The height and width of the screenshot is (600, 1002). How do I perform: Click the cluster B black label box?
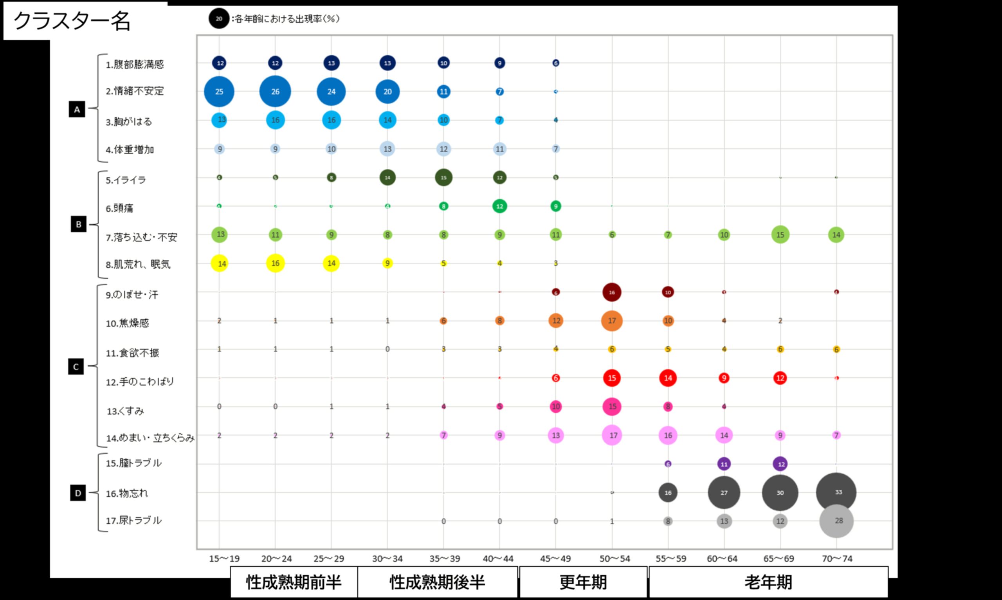[78, 224]
